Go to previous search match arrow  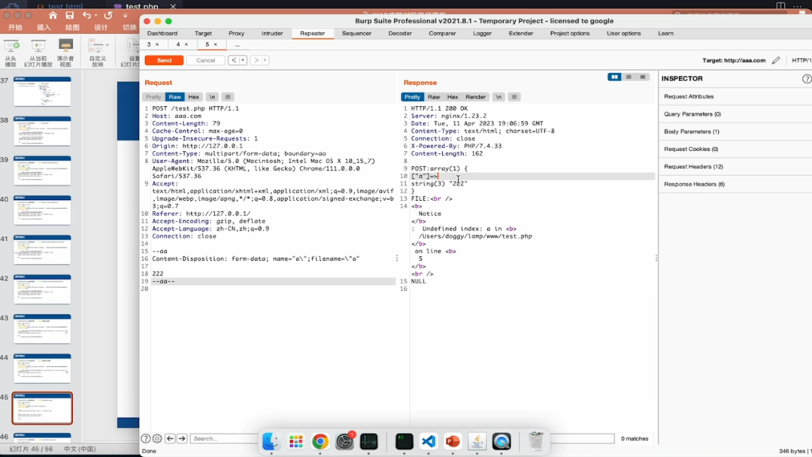point(170,438)
